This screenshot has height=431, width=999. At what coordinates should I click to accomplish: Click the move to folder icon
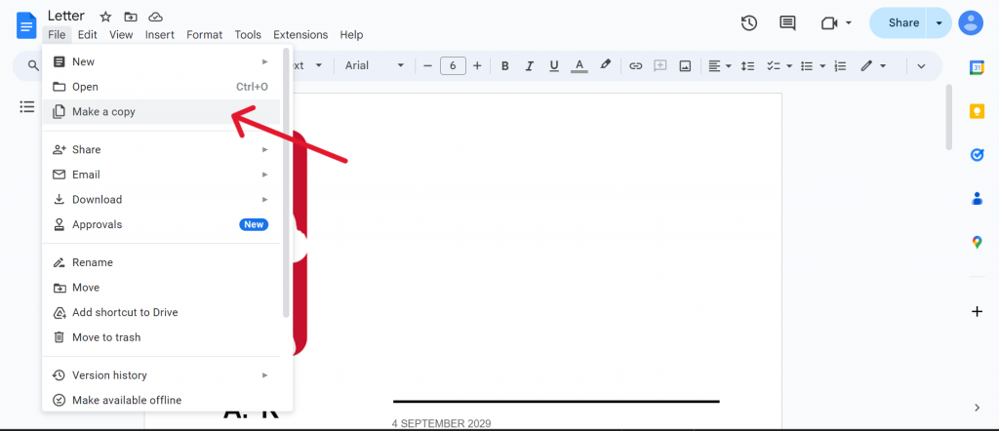[131, 17]
